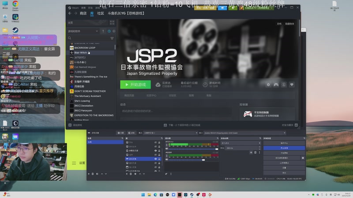The height and width of the screenshot is (198, 353).
Task: Click the filter icon beside library search
Action: [113, 38]
